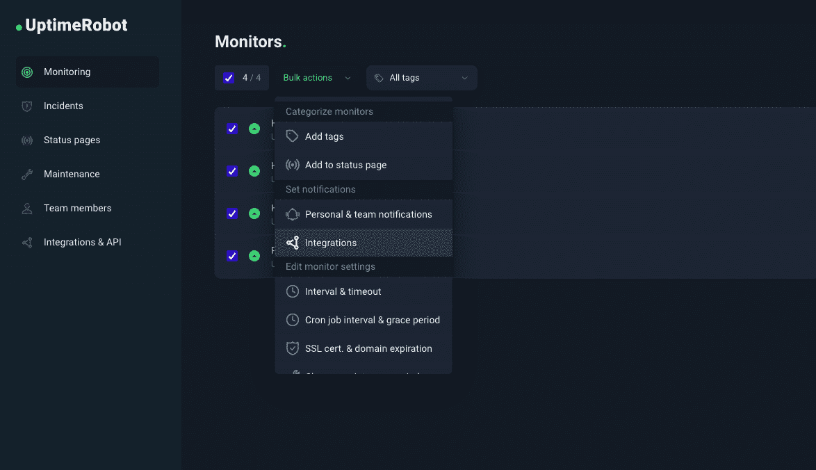Image resolution: width=816 pixels, height=470 pixels.
Task: Select the Monitoring target icon in the sidebar
Action: click(x=26, y=72)
